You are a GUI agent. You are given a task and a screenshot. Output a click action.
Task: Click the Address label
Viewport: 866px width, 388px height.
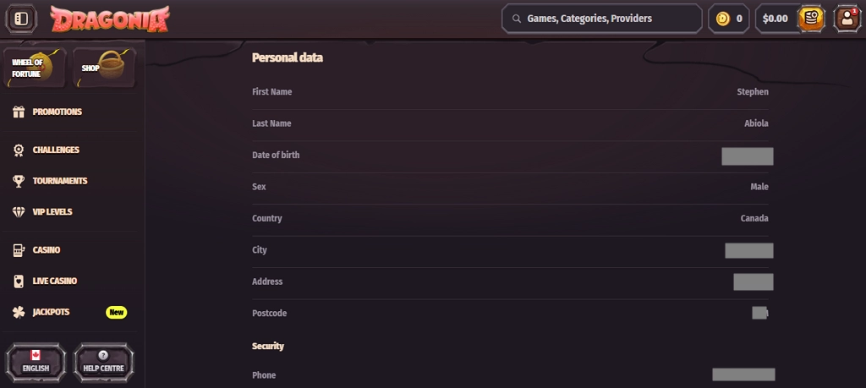pyautogui.click(x=267, y=281)
